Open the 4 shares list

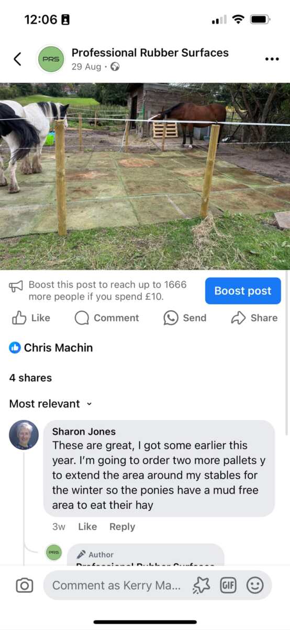pos(30,377)
